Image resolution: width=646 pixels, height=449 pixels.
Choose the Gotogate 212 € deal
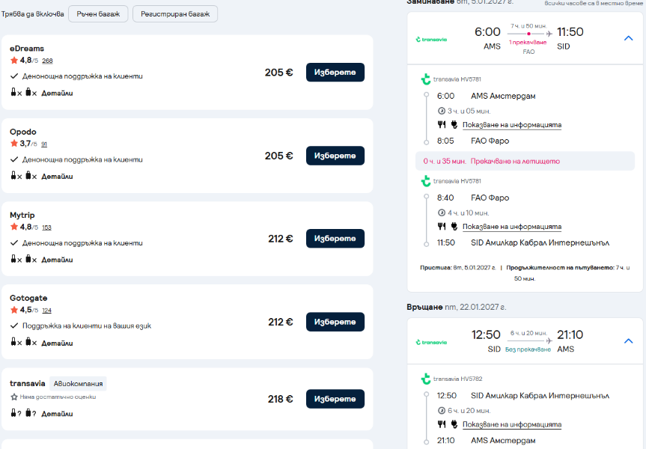coord(335,322)
